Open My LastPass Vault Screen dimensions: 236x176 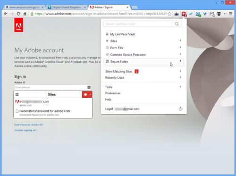click(x=144, y=34)
